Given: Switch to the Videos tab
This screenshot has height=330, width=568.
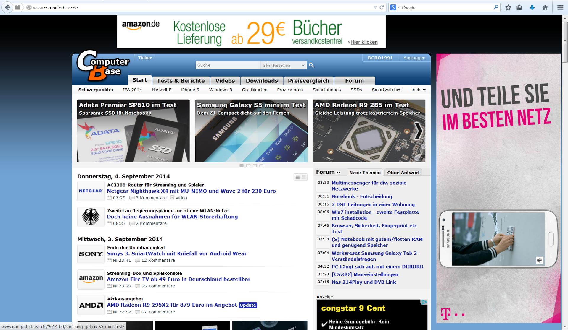Looking at the screenshot, I should [225, 81].
